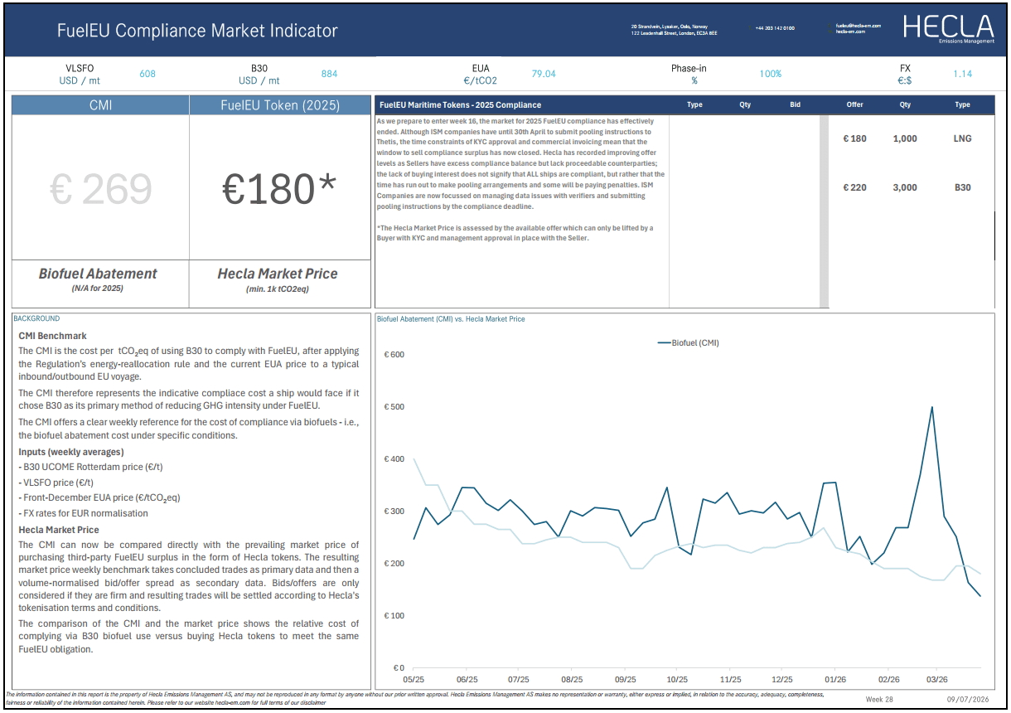Click the Hecla Market Price heading in Background
Viewport: 1011px width, 713px height.
pyautogui.click(x=59, y=529)
